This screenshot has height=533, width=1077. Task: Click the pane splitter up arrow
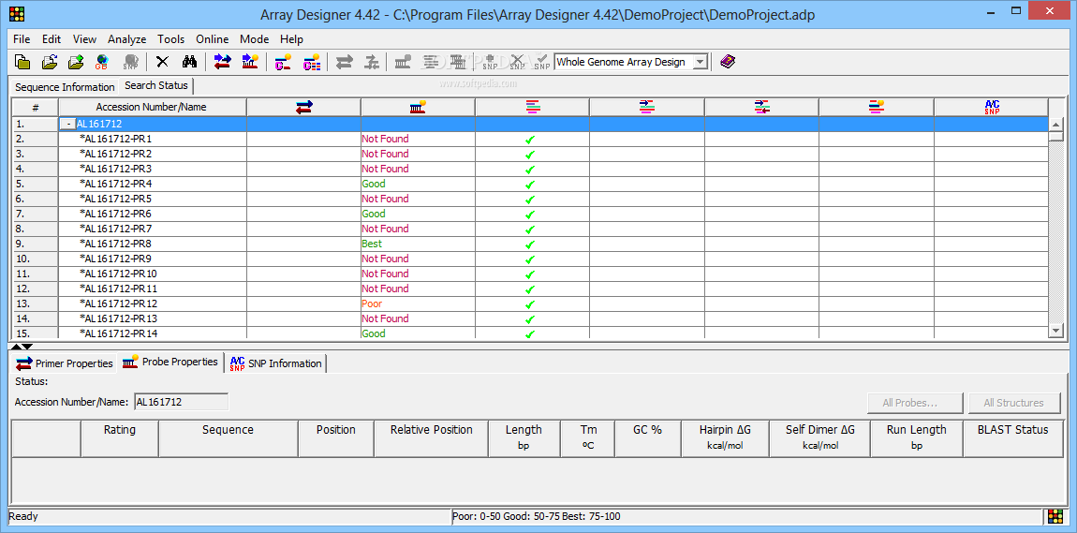tap(17, 347)
